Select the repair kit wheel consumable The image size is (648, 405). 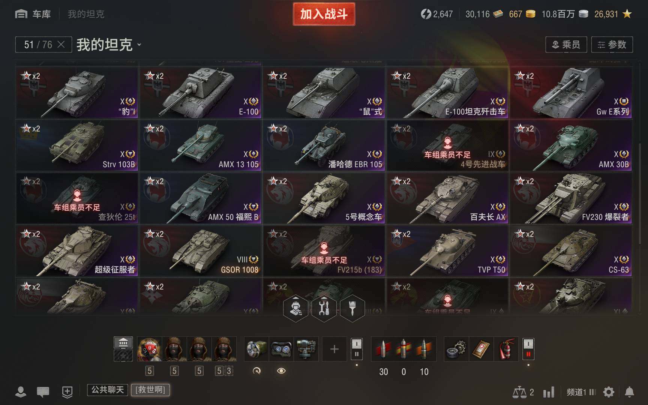[456, 349]
